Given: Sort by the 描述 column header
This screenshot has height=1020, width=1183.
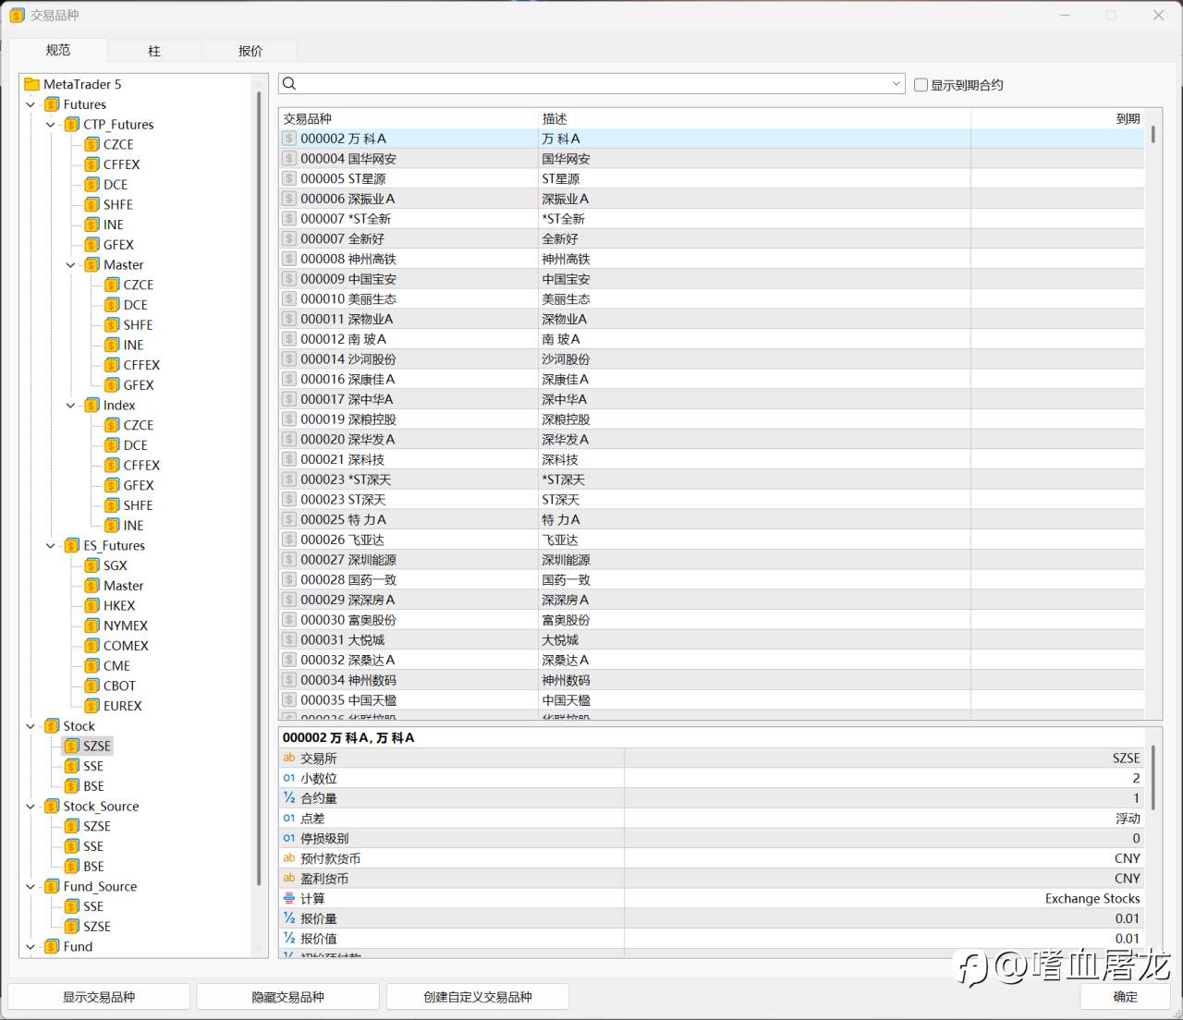Looking at the screenshot, I should (754, 119).
